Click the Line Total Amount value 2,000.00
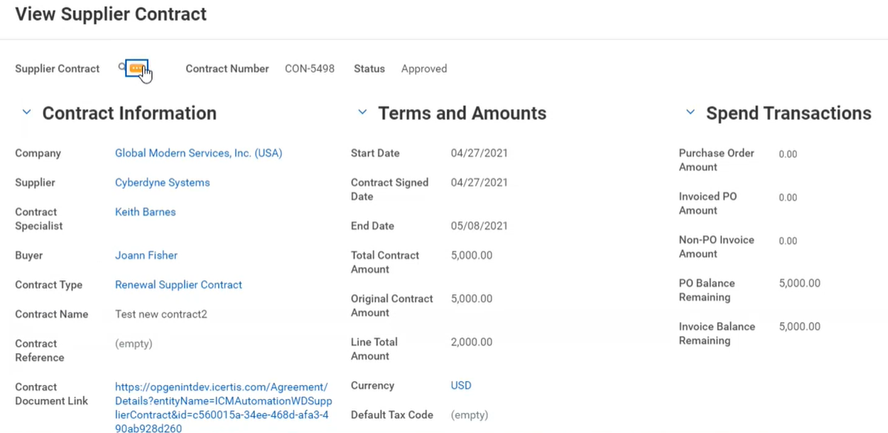888x433 pixels. [x=471, y=342]
